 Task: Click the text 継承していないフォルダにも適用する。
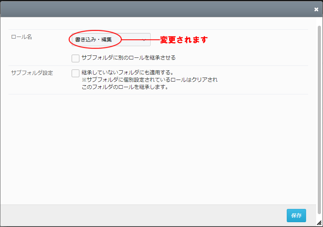(x=128, y=72)
